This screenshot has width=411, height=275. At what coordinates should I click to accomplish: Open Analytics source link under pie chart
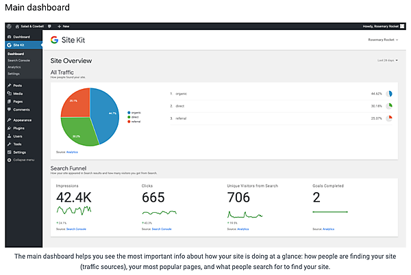click(x=72, y=152)
